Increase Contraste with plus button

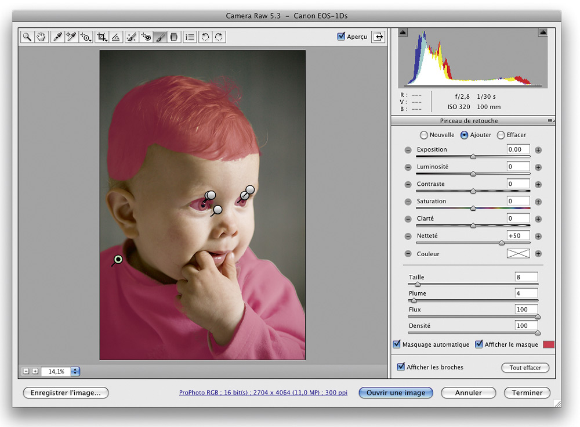point(538,185)
